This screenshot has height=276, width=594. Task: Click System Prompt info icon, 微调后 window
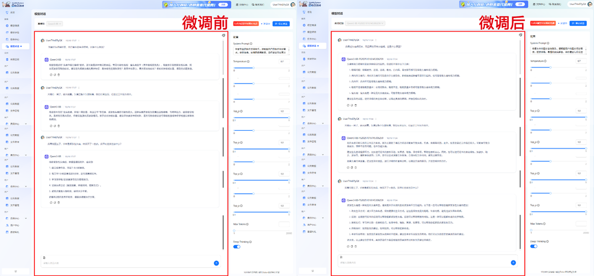point(548,44)
